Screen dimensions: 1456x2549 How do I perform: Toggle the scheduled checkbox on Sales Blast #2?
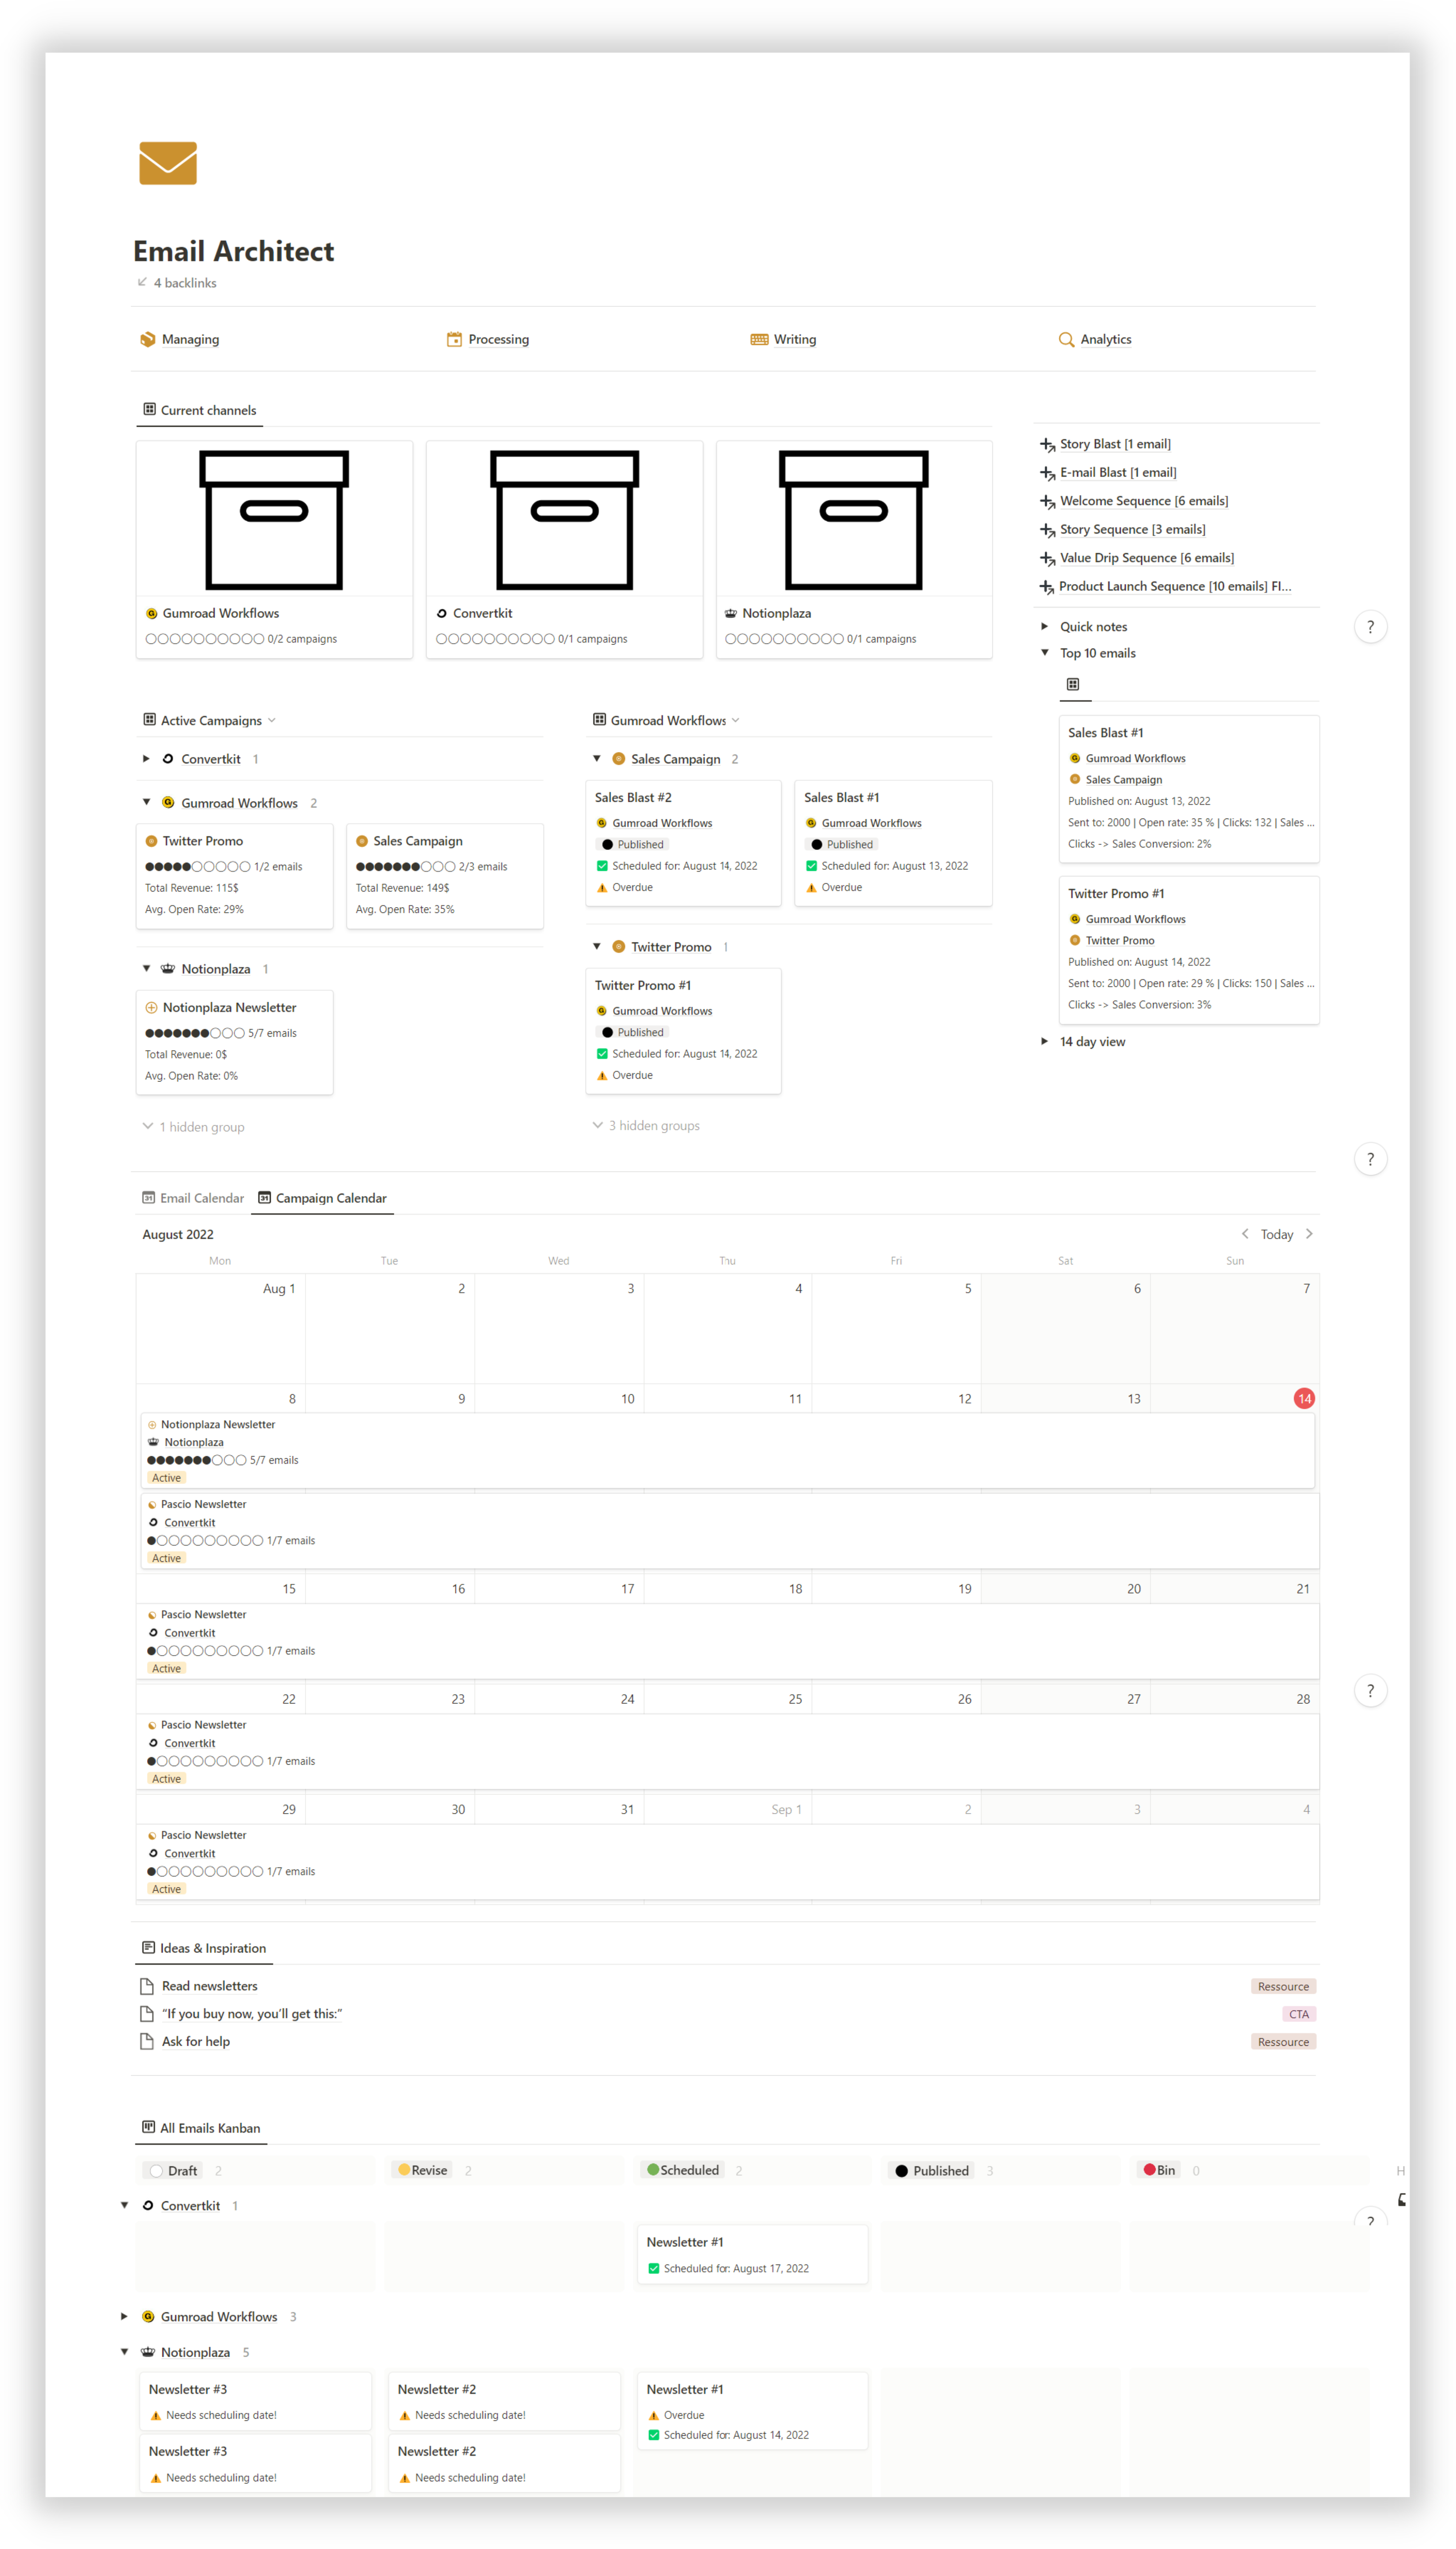(603, 865)
